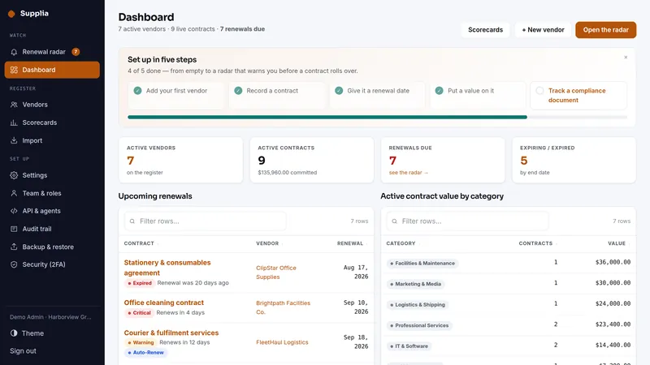Click the Record a contract checkmark
Viewport: 650px width, 365px height.
coord(238,91)
